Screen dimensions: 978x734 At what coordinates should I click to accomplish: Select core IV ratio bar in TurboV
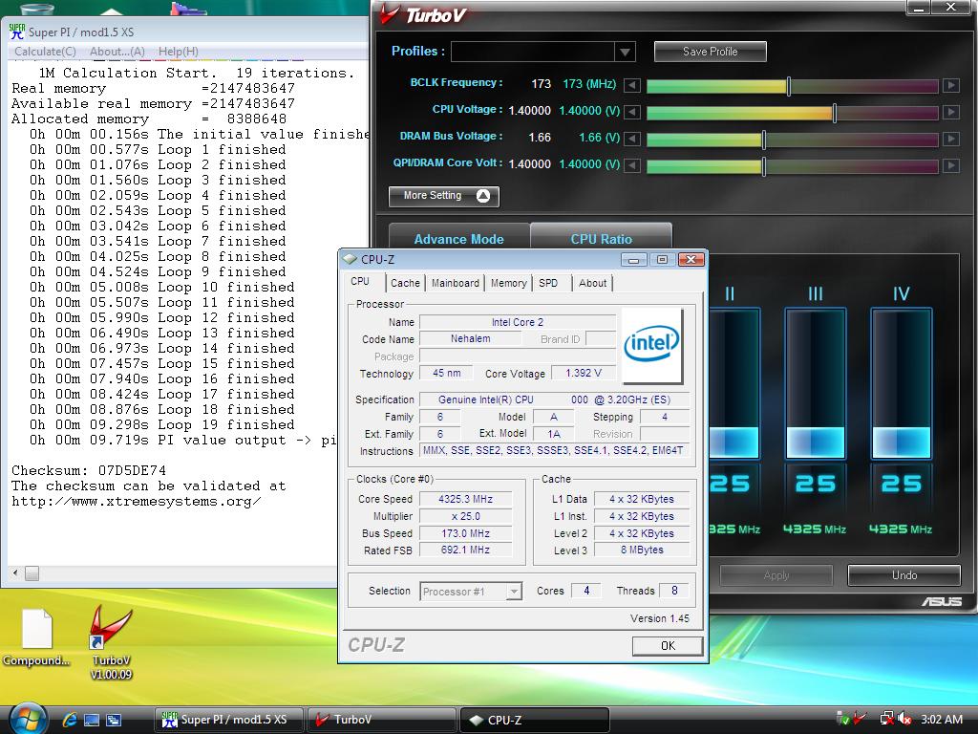(901, 383)
